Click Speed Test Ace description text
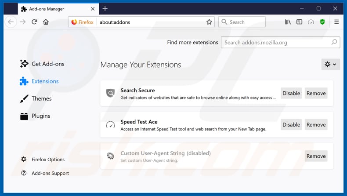Screen dimensions: 347x196 [x=193, y=129]
